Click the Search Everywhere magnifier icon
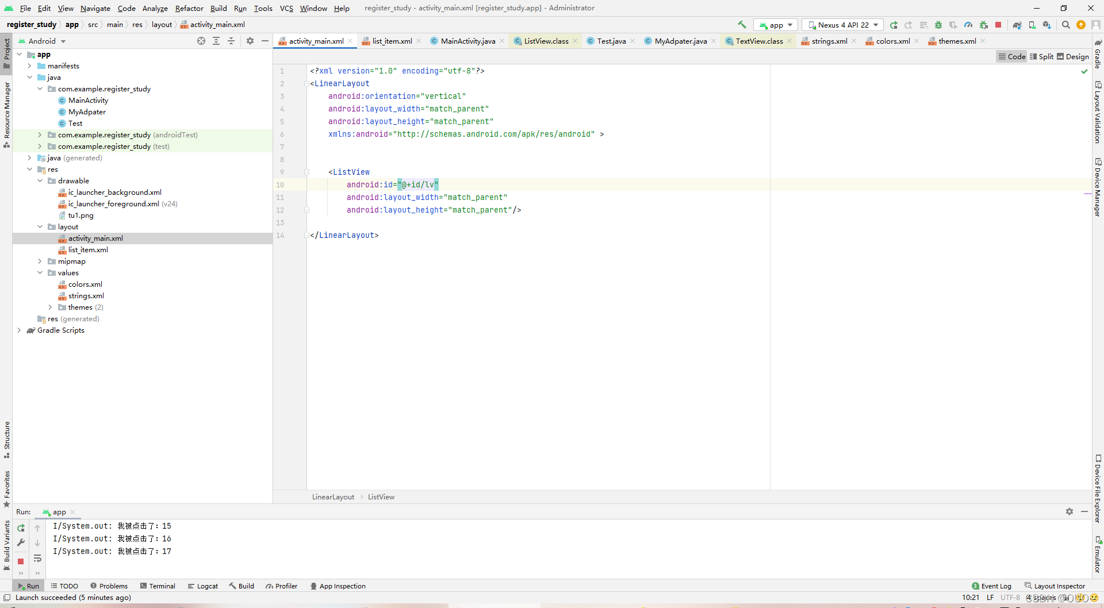Viewport: 1104px width, 608px height. coord(1066,25)
